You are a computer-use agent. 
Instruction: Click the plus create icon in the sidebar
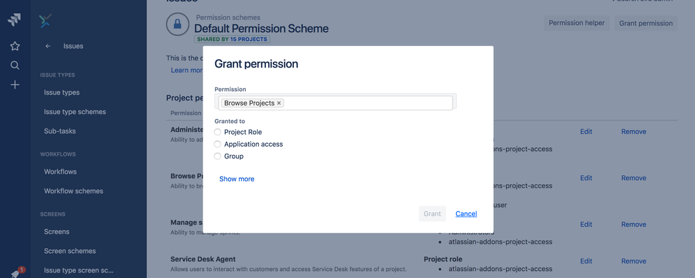pos(15,85)
